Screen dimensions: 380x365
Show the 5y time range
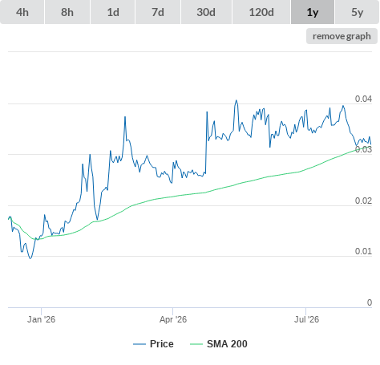pos(357,12)
